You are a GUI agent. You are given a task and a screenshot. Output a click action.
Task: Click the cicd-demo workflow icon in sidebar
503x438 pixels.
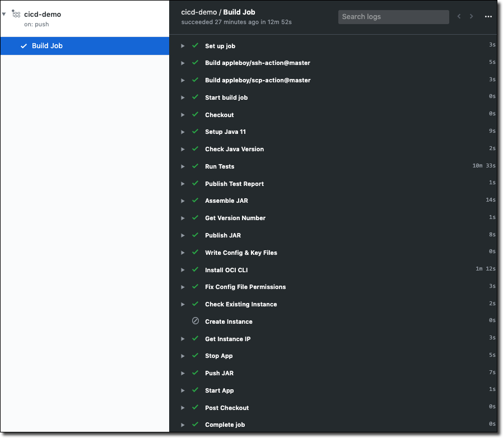(16, 14)
